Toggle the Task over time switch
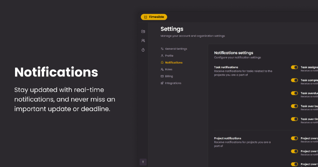The width and height of the screenshot is (318, 167). point(295,119)
